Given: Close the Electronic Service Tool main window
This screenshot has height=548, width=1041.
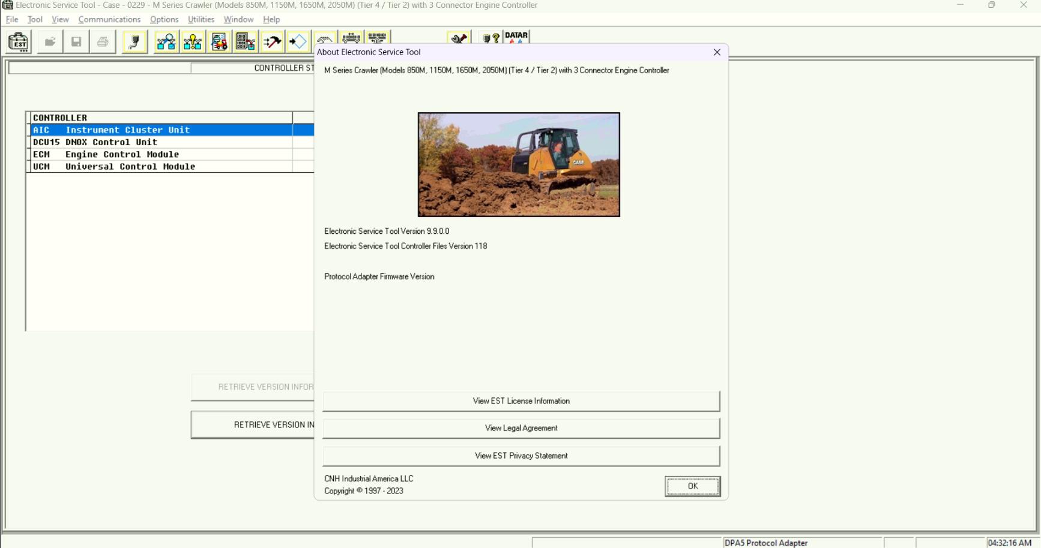Looking at the screenshot, I should pos(1024,5).
